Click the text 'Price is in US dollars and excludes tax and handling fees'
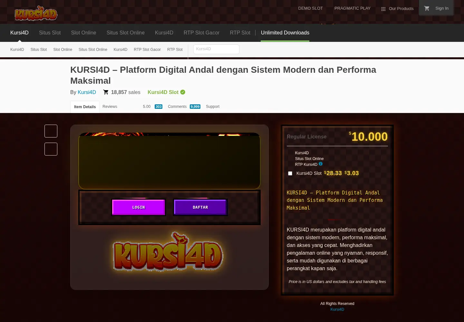The image size is (464, 322). (337, 282)
